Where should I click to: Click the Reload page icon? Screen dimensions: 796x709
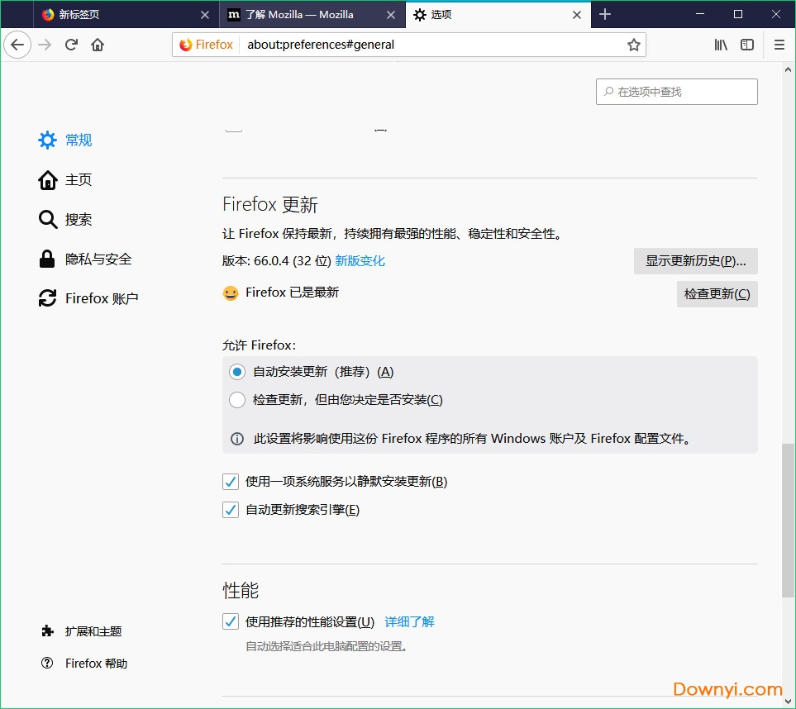[72, 45]
